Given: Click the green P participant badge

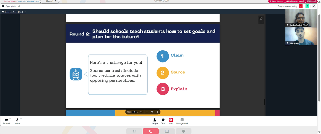Looking at the screenshot, I should click(307, 6).
